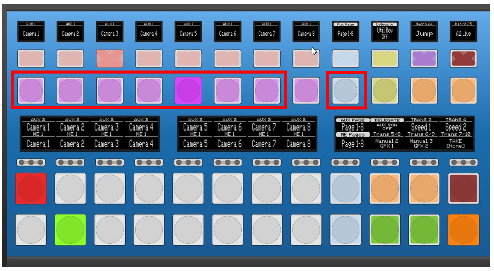Click the large orange upper-row button under DELEGATE column
This screenshot has width=494, height=271.
tap(385, 188)
